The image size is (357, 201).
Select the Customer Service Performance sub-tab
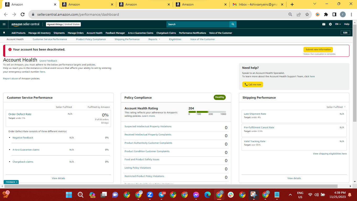[50, 39]
